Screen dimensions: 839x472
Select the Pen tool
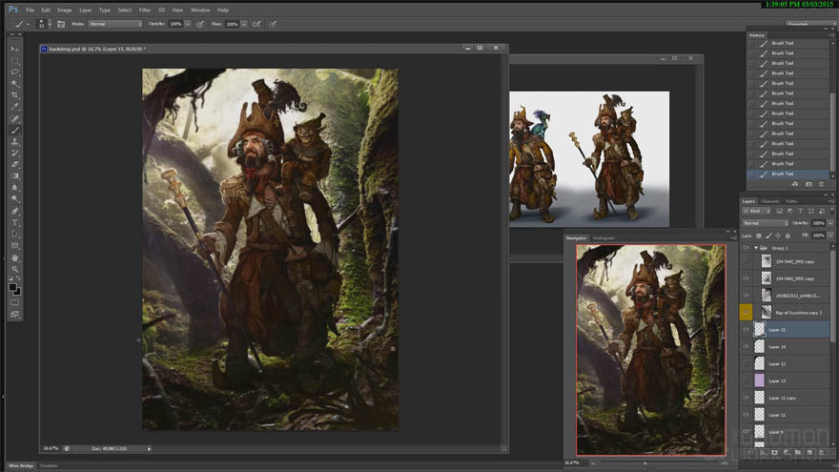[15, 211]
